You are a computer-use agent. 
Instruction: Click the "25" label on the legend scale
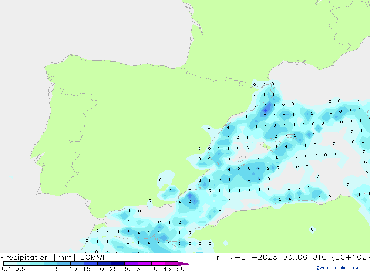coord(113,269)
